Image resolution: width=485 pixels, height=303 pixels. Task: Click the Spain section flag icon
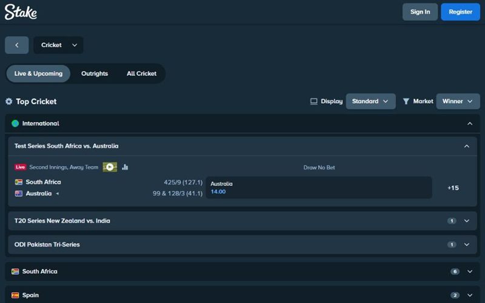click(x=15, y=295)
